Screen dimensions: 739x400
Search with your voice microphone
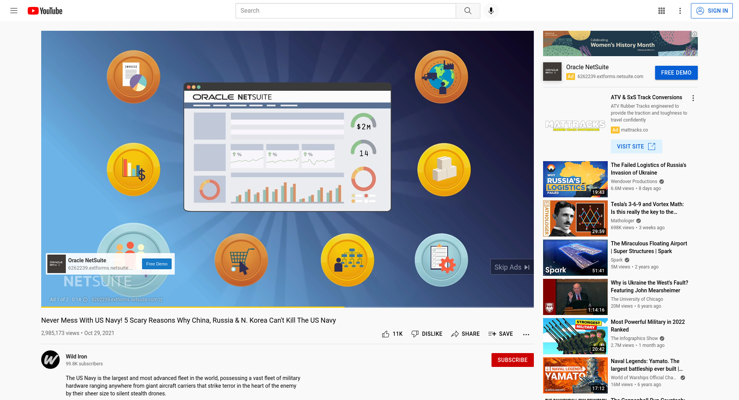coord(491,11)
